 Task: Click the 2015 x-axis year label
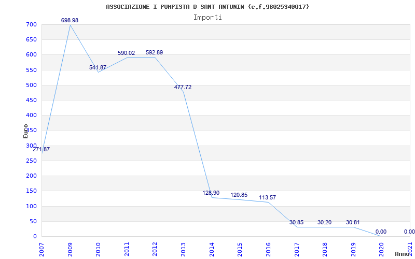tap(240, 250)
